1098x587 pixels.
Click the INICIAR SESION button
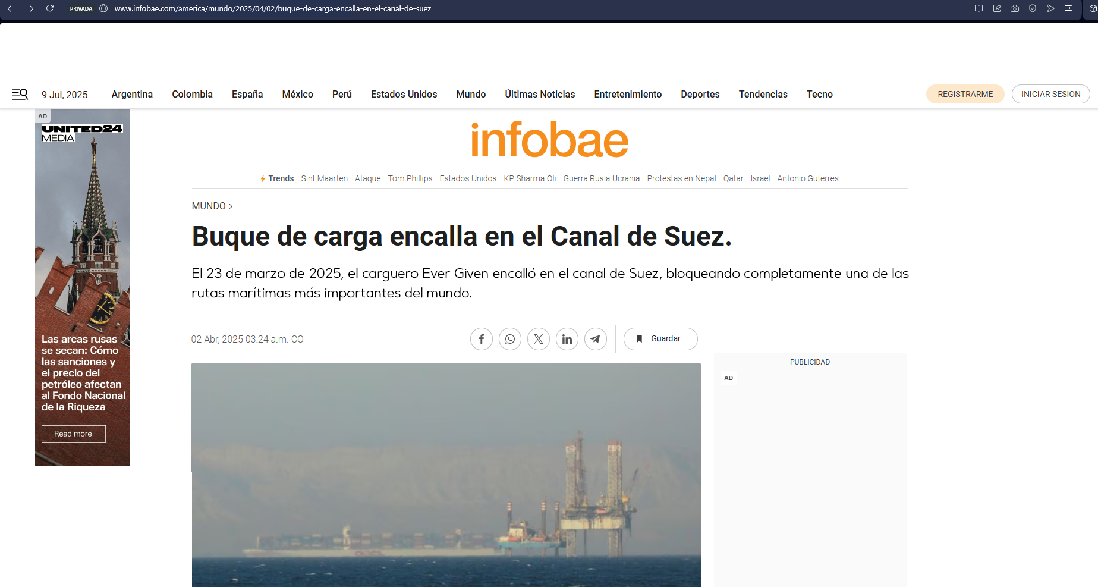coord(1050,94)
